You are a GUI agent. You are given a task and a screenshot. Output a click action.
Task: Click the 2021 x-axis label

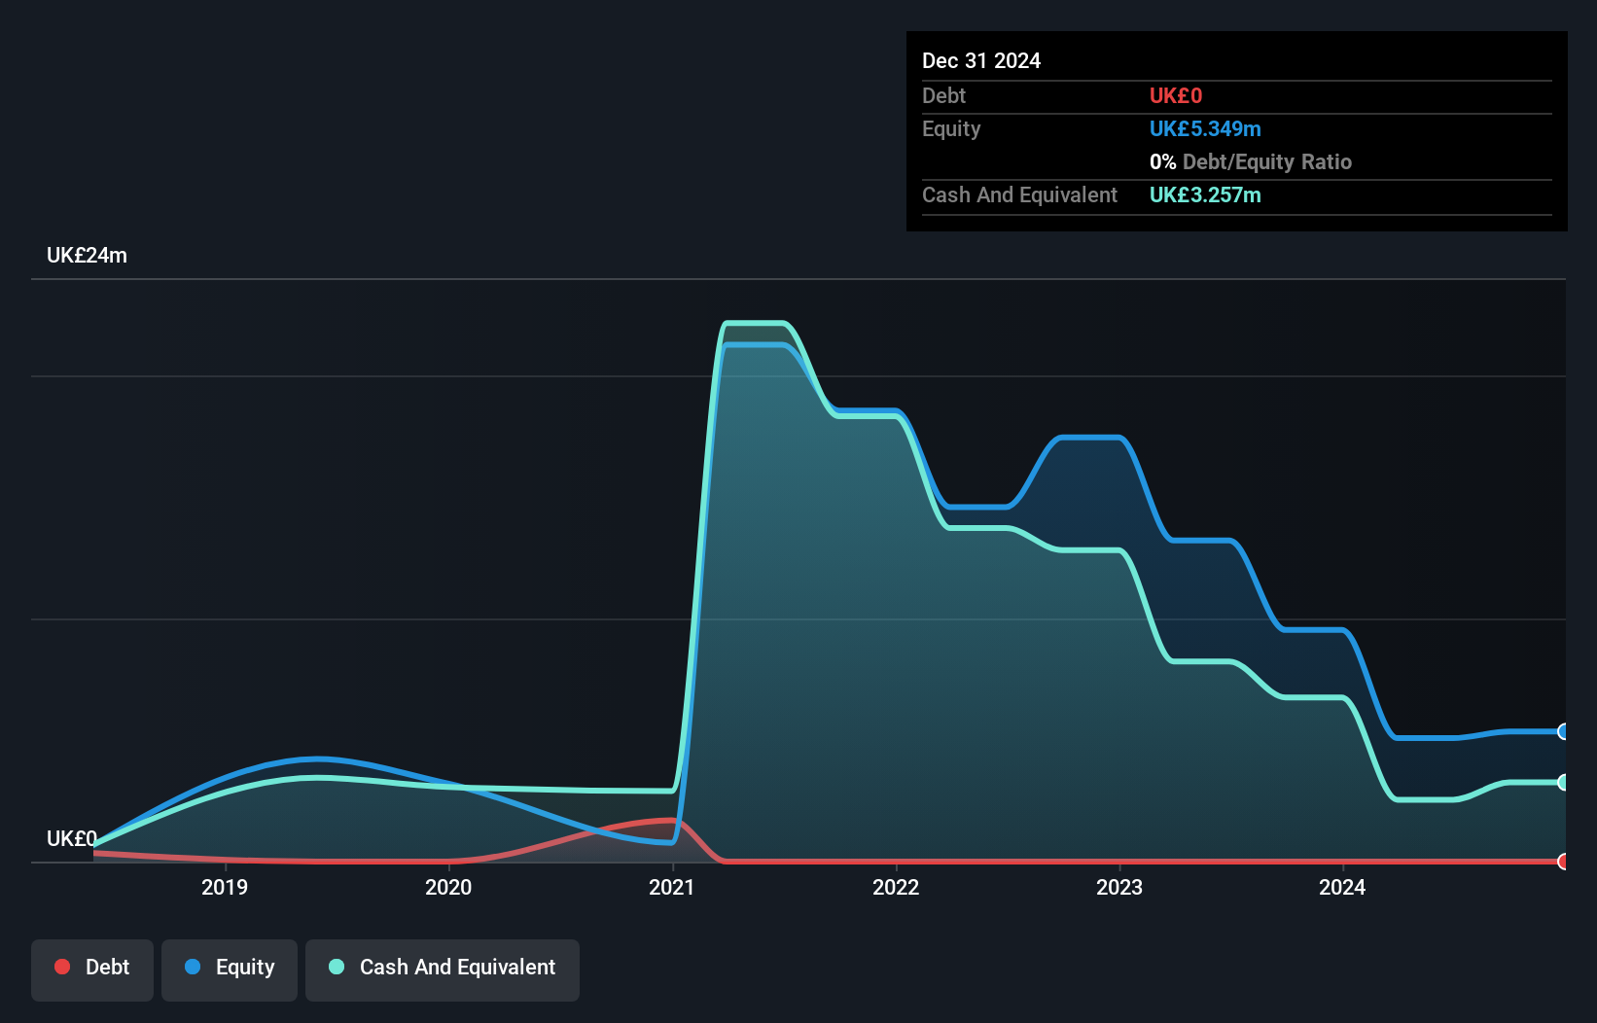pyautogui.click(x=672, y=887)
